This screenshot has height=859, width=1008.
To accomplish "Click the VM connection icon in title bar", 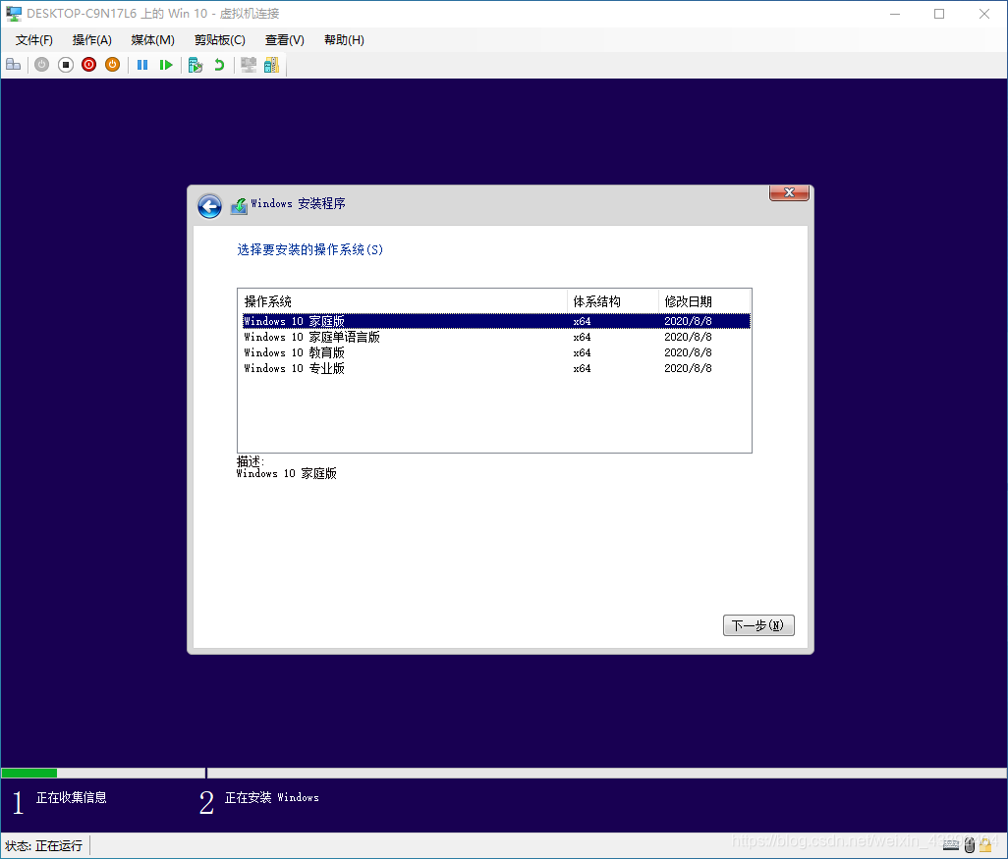I will click(x=14, y=14).
